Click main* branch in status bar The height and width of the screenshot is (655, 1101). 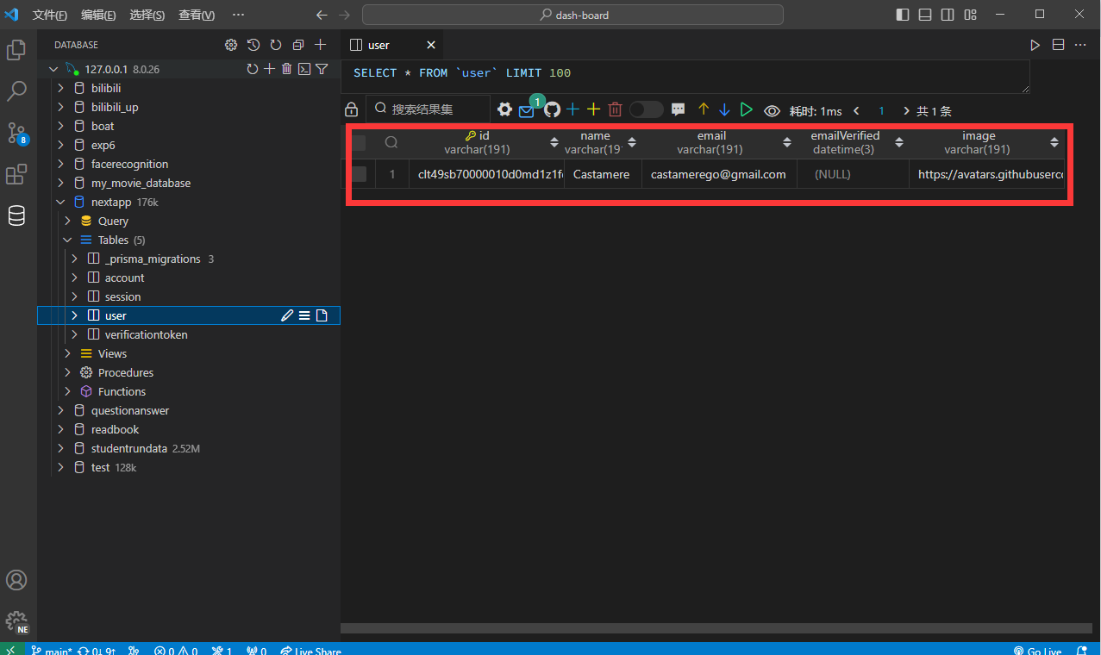coord(52,651)
